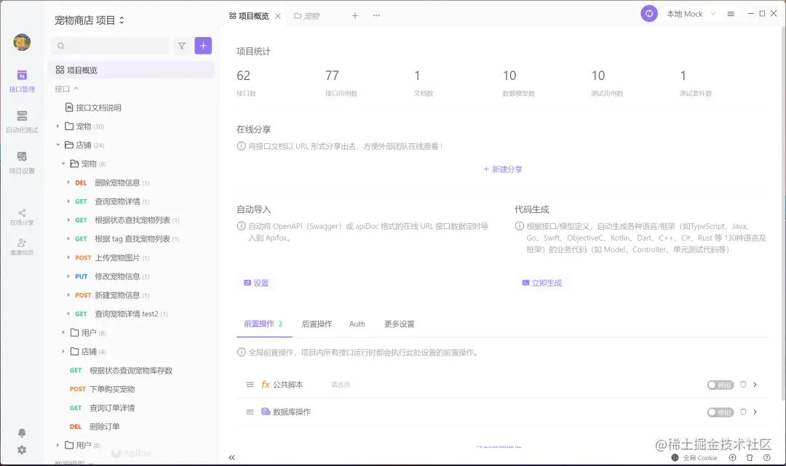This screenshot has height=466, width=786.
Task: Open the Auth tab in the settings area
Action: pyautogui.click(x=357, y=324)
